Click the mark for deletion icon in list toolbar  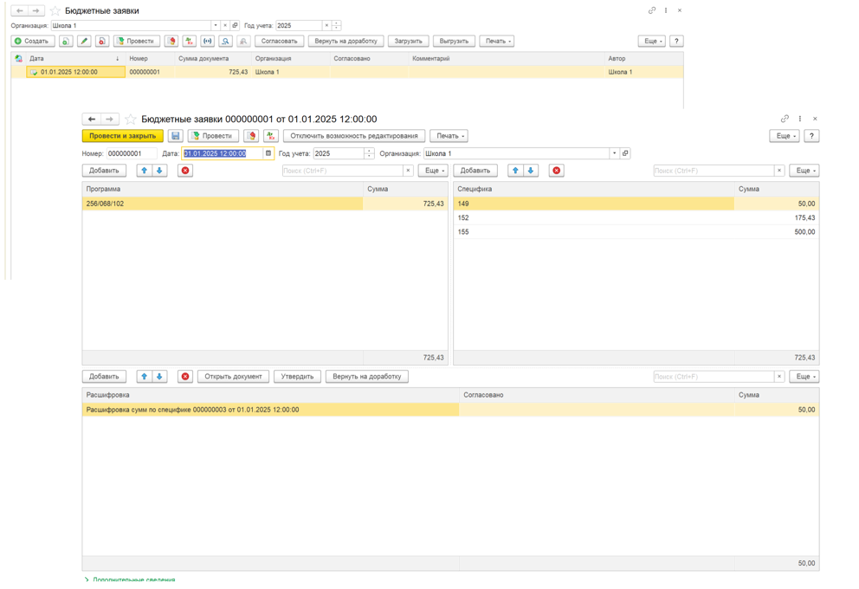click(x=102, y=41)
